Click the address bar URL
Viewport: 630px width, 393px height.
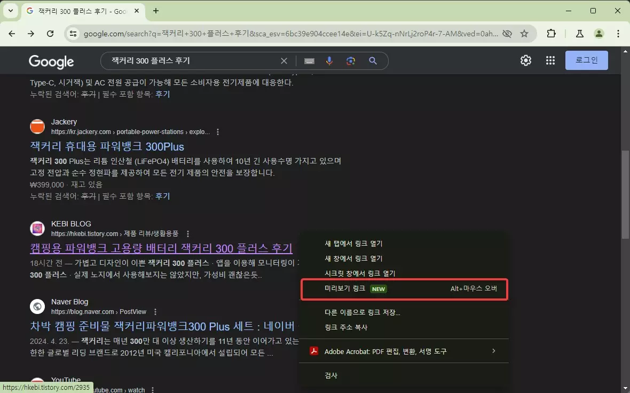click(x=291, y=34)
